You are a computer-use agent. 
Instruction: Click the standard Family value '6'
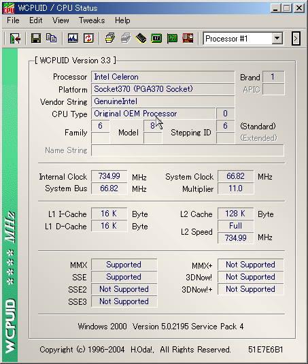coord(101,126)
